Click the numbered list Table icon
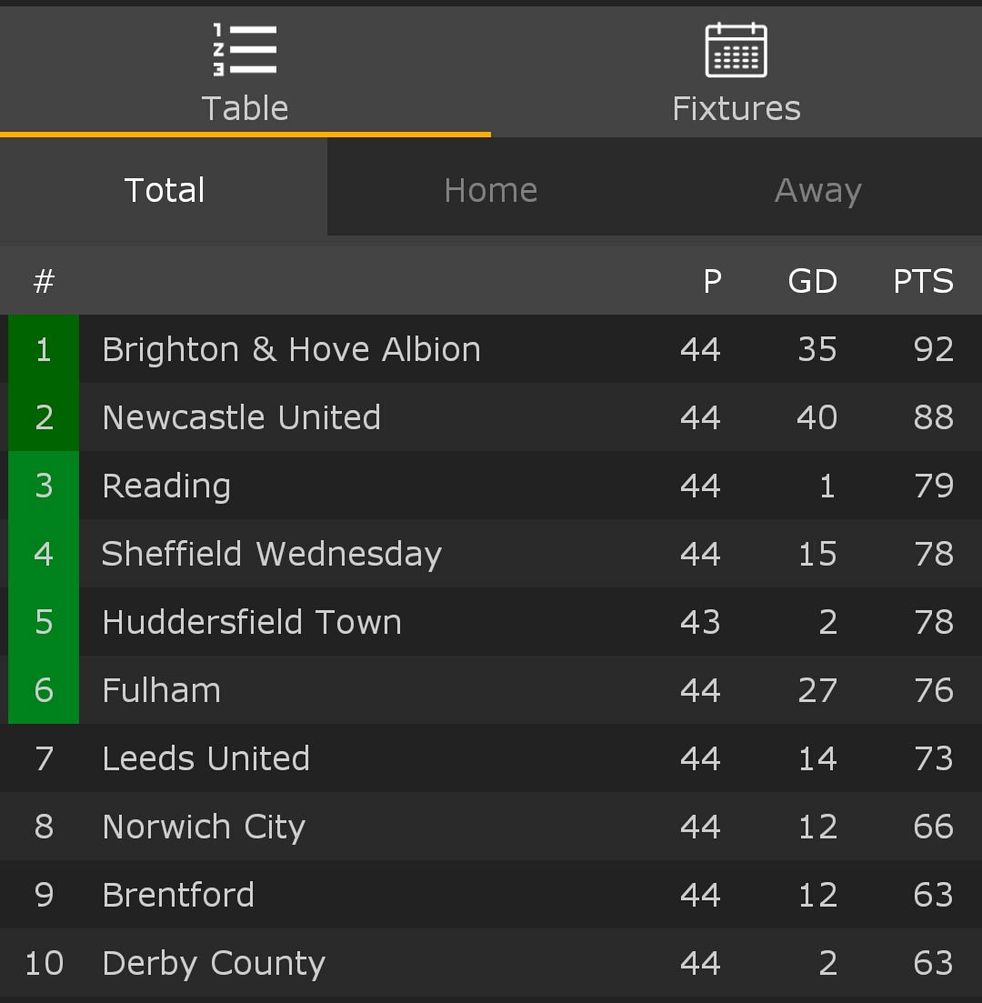Screen dimensions: 982x1003 [x=245, y=50]
